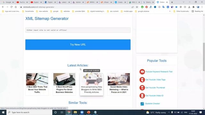The height and width of the screenshot is (115, 205).
Task: Click the Get Youtube Video Tags red icon
Action: 142,80
